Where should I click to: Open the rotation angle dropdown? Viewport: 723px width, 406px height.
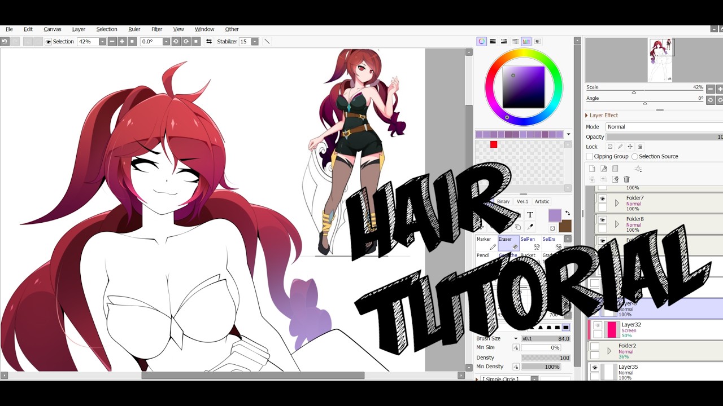(x=166, y=42)
